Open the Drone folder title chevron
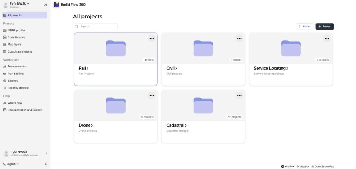Screen dimensions: 356x169 pyautogui.click(x=92, y=126)
